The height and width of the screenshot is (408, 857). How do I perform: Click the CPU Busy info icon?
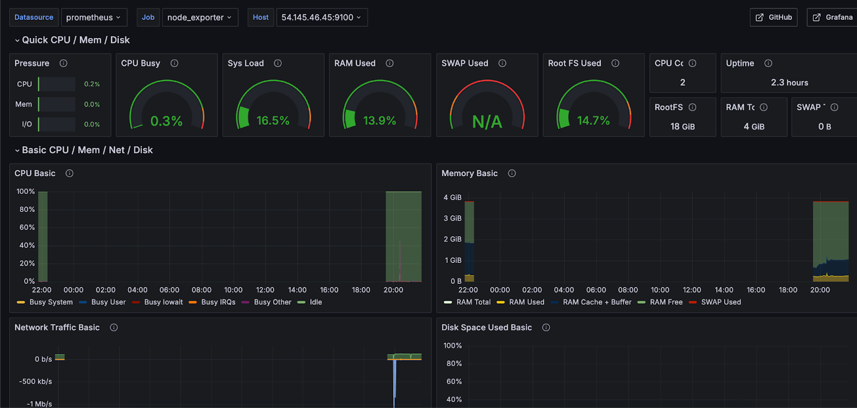(174, 63)
